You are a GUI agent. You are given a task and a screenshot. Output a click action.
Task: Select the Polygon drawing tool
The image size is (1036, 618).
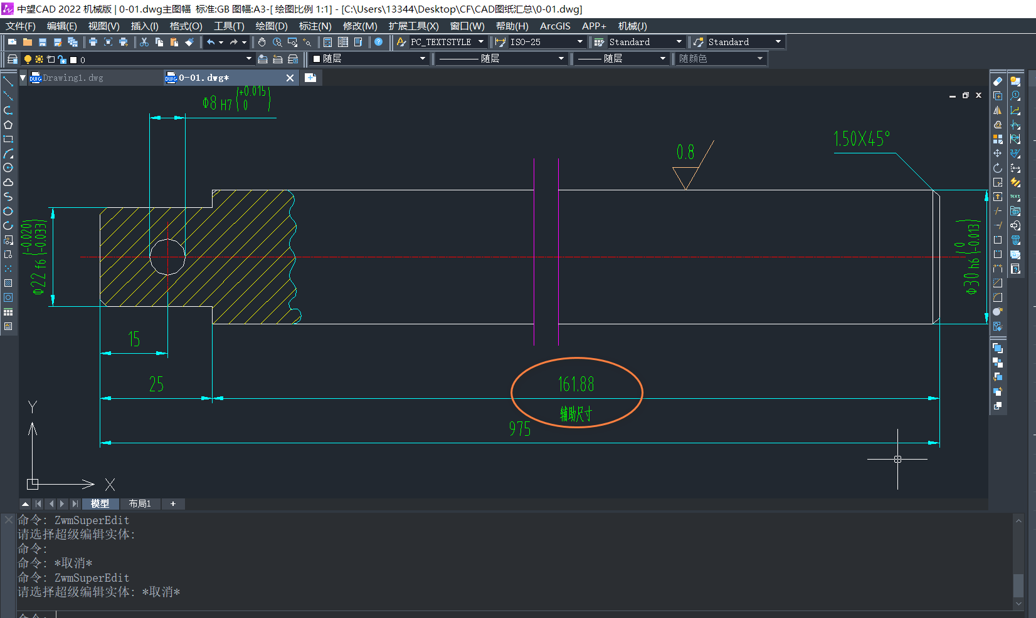coord(8,125)
